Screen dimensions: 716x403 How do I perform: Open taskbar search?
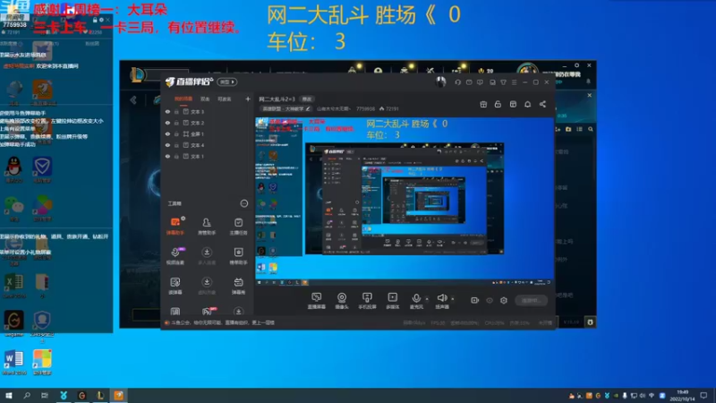pos(27,396)
